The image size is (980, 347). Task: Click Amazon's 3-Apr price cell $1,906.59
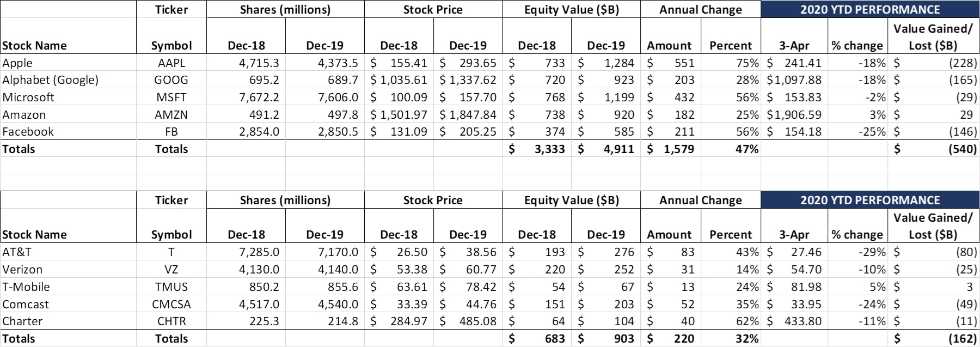point(794,115)
